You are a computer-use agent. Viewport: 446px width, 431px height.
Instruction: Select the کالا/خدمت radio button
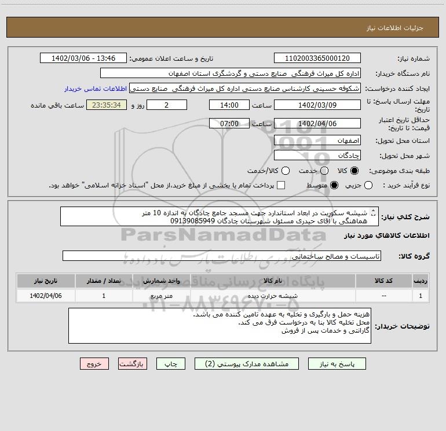tap(286, 171)
